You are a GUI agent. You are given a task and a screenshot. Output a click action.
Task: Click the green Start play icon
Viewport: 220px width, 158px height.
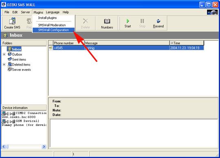(x=128, y=21)
